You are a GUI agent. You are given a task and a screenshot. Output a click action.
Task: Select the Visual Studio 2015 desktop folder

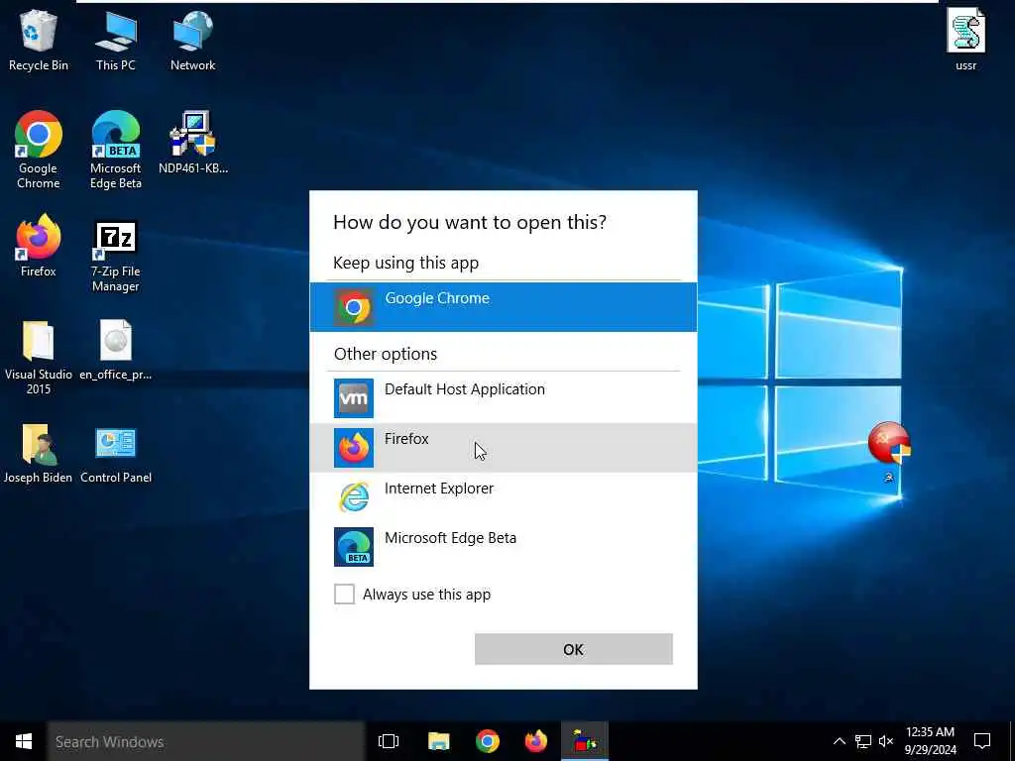tap(39, 357)
